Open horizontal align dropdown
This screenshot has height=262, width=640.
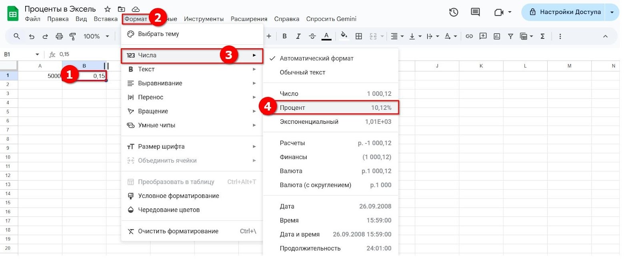(397, 36)
